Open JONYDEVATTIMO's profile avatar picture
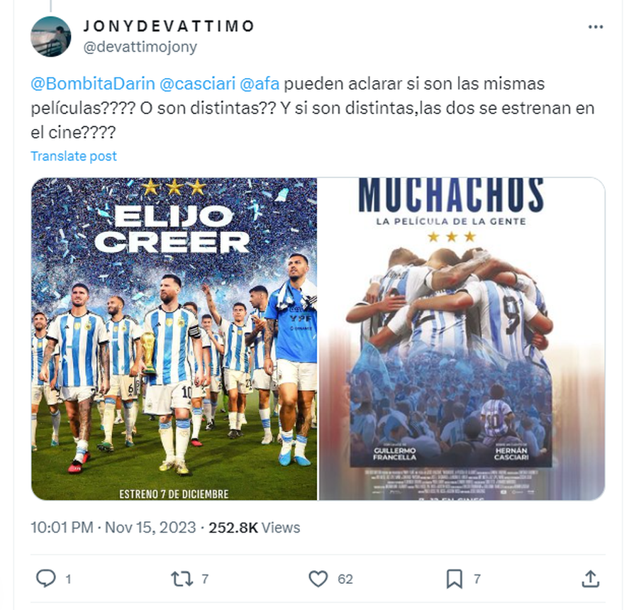This screenshot has width=629, height=610. (x=51, y=36)
